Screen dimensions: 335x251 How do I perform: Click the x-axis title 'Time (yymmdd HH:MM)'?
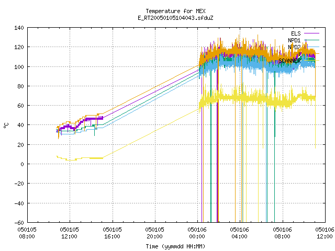[175, 246]
